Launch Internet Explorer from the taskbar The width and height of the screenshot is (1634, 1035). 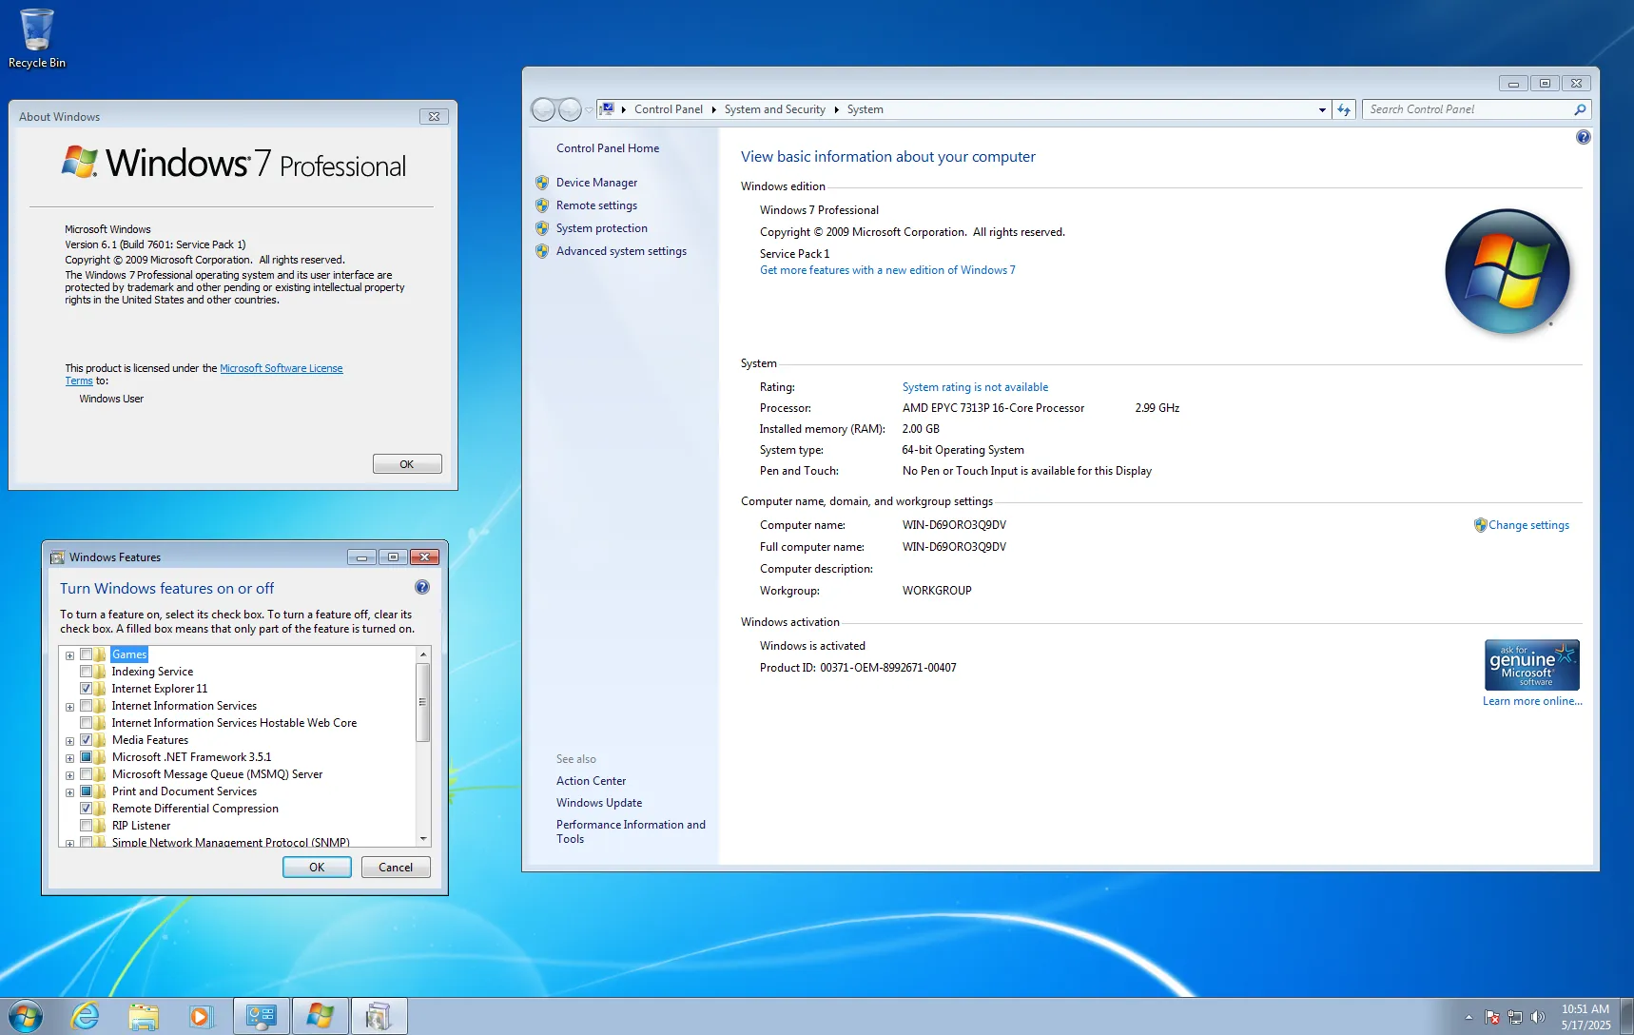click(86, 1016)
